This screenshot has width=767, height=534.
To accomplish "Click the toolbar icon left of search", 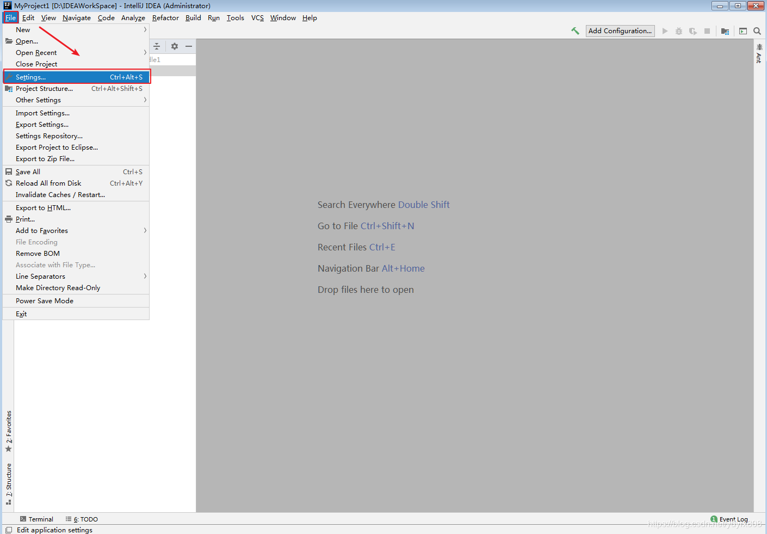I will tap(743, 31).
